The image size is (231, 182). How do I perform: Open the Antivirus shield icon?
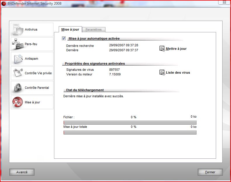18,29
